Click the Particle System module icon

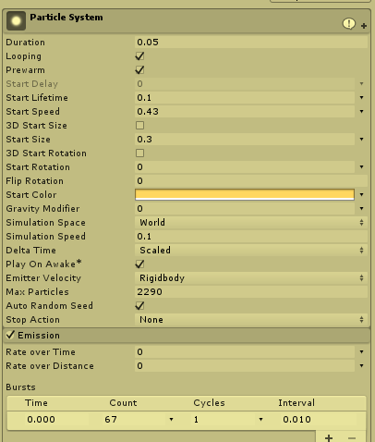[x=16, y=21]
